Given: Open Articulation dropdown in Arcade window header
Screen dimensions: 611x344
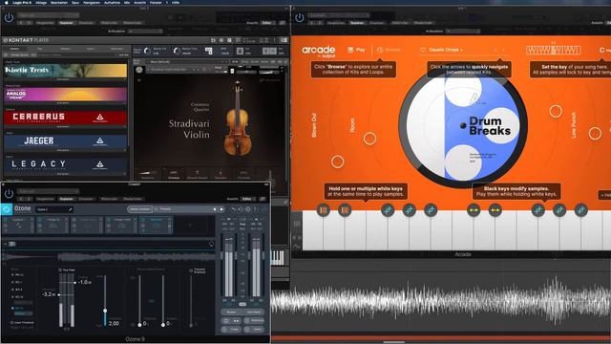Looking at the screenshot, I should (x=464, y=31).
